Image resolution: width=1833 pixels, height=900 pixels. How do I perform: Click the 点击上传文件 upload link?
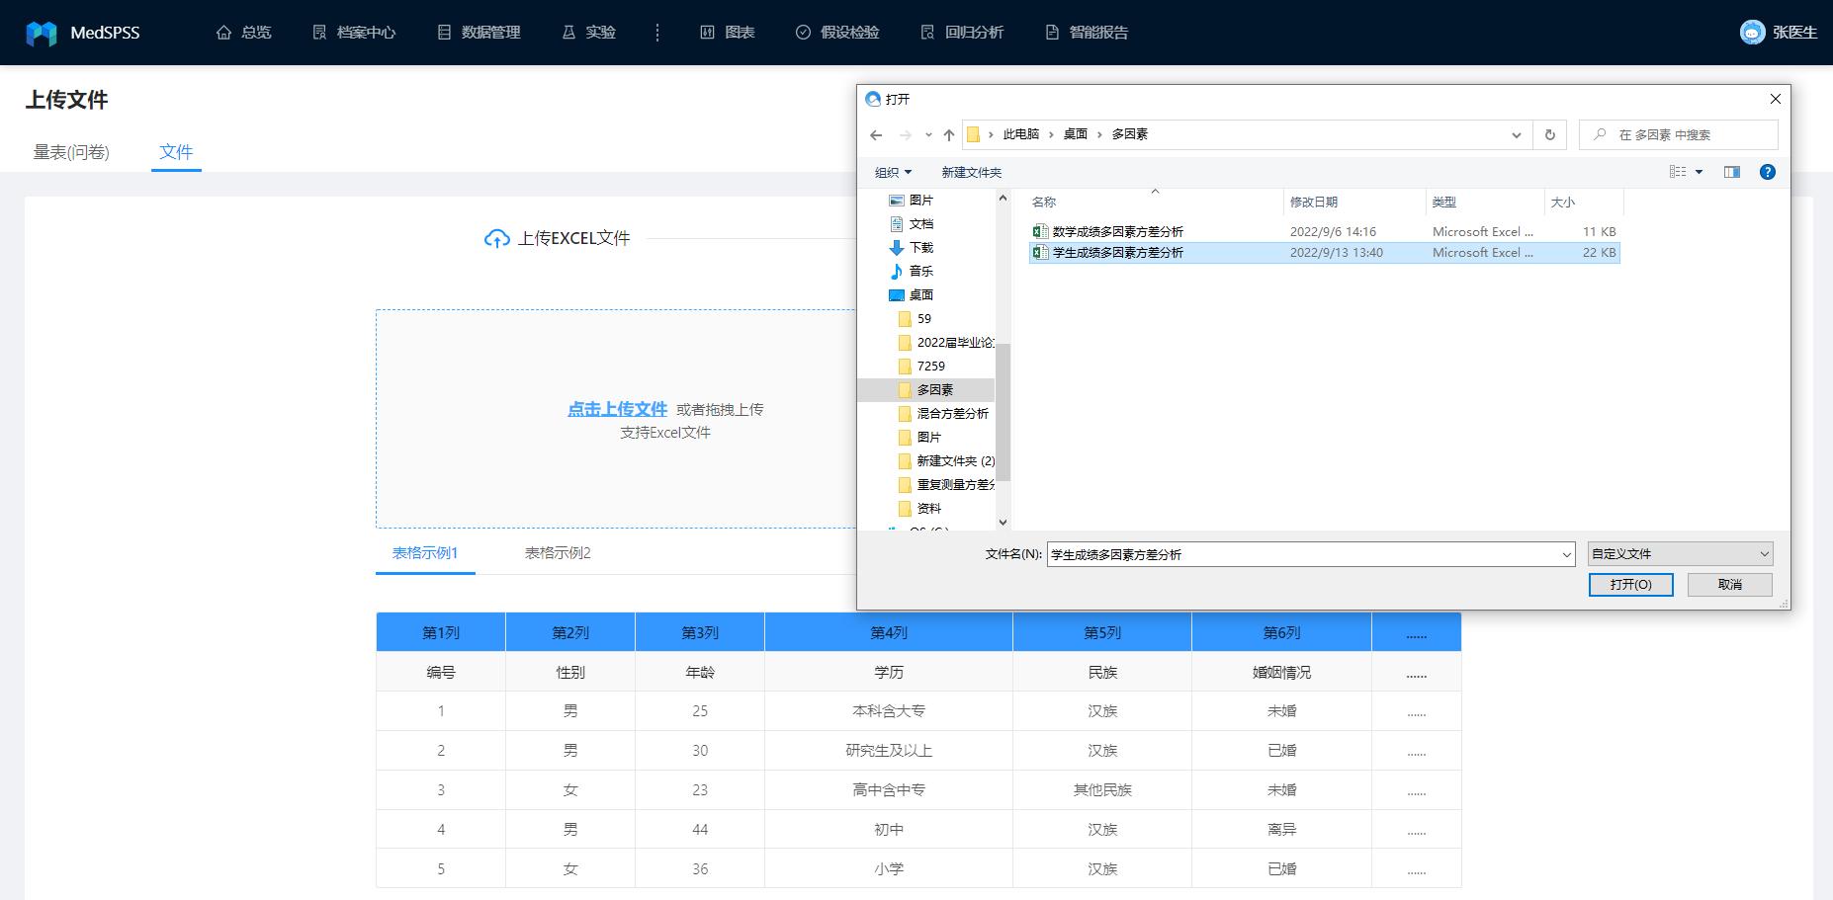tap(615, 408)
